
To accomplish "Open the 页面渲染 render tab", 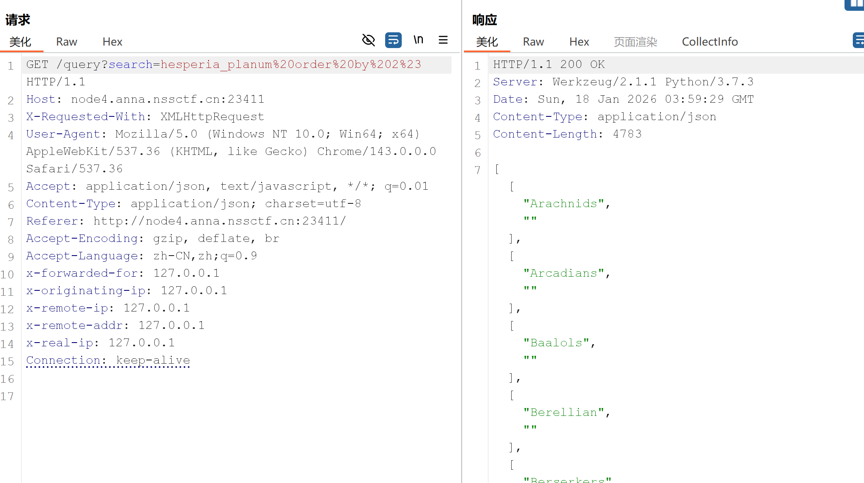I will [x=635, y=42].
